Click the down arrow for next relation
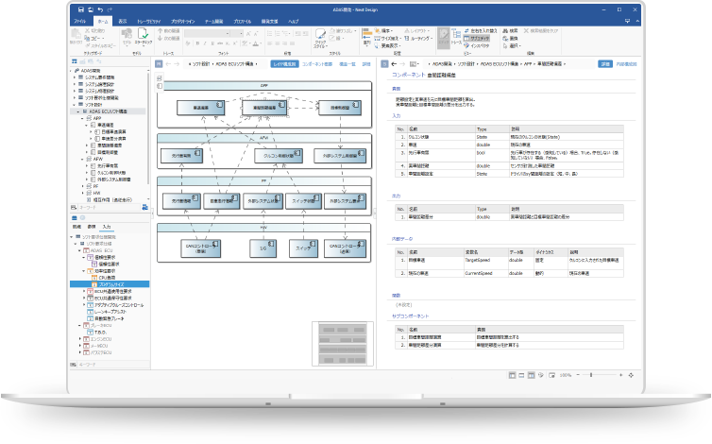 [161, 38]
